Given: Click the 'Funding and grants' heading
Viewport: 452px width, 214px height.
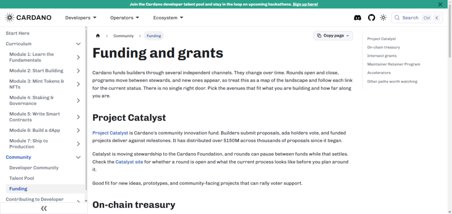Looking at the screenshot, I should [x=158, y=53].
